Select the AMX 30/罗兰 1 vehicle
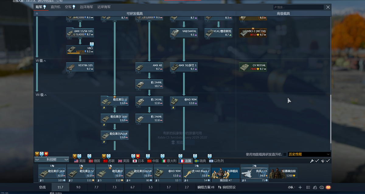The height and width of the screenshot is (194, 365). [x=184, y=67]
